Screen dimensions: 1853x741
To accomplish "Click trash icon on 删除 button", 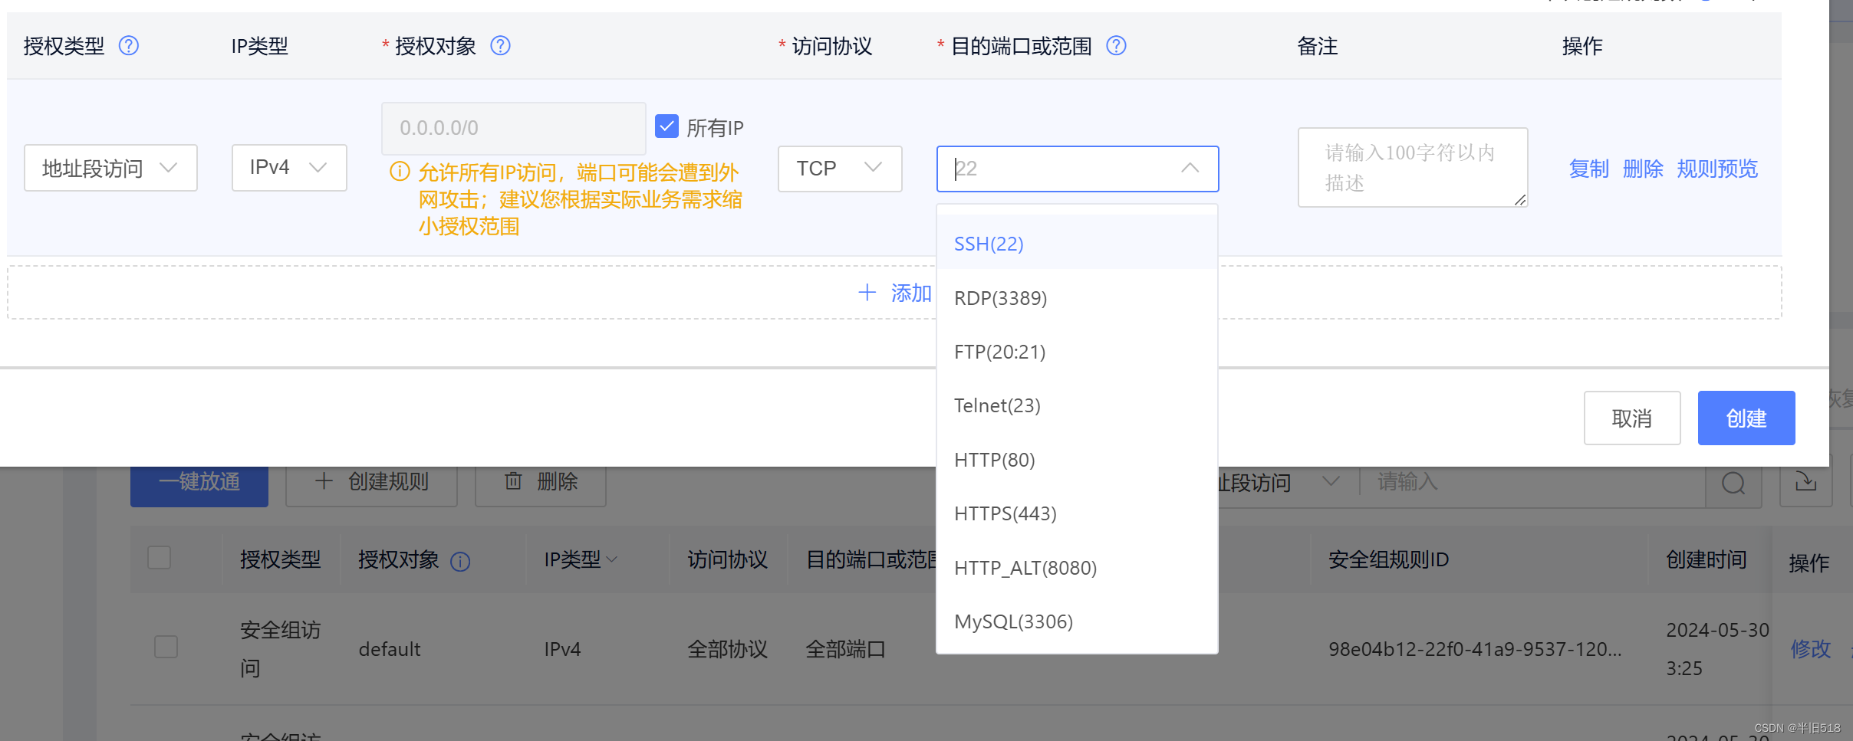I will 513,481.
